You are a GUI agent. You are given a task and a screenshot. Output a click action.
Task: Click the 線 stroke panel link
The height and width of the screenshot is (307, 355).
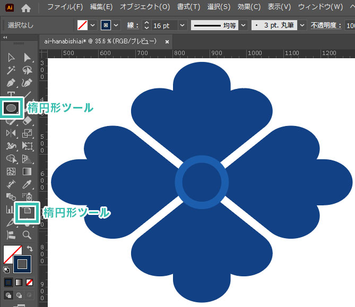click(133, 25)
